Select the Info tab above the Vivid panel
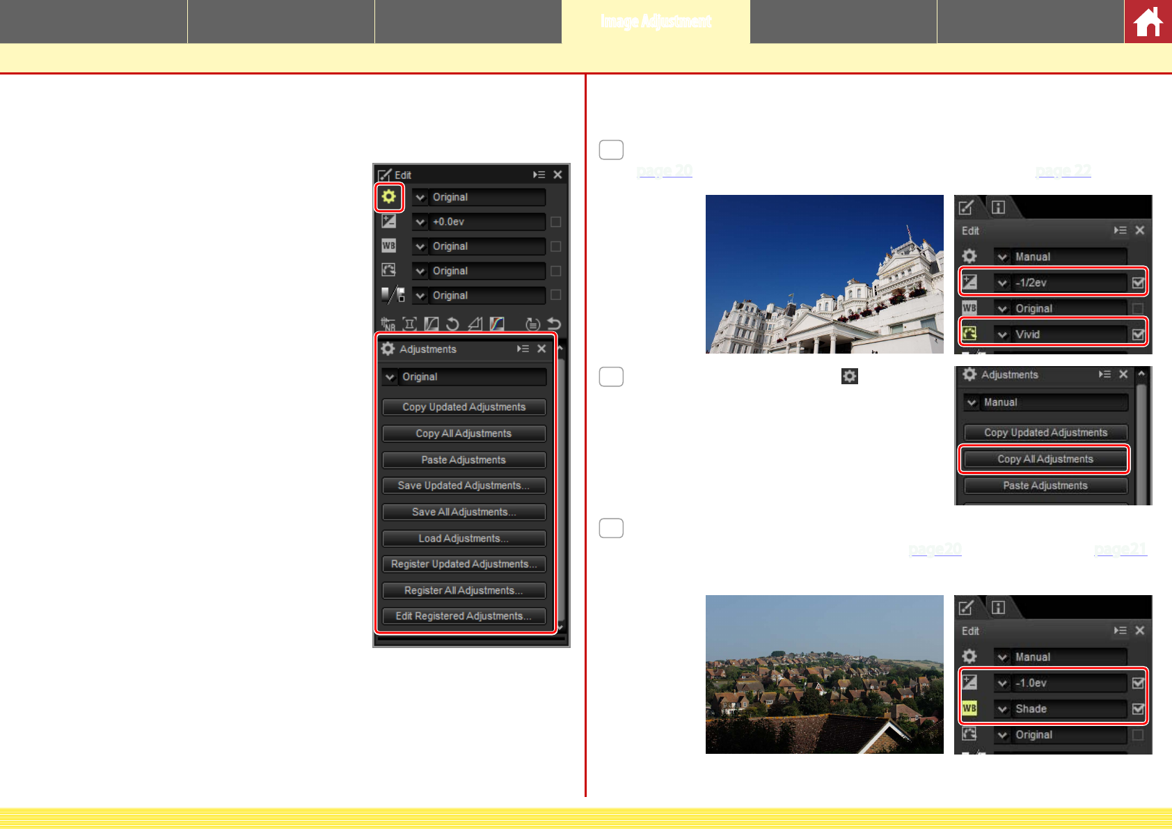 (x=998, y=207)
